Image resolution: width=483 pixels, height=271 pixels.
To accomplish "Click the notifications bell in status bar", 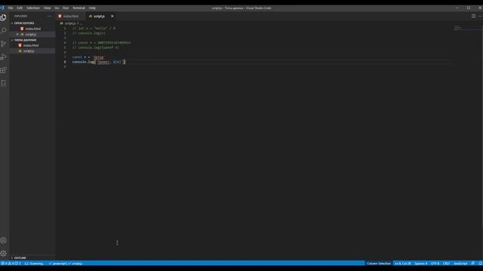I will [x=480, y=263].
